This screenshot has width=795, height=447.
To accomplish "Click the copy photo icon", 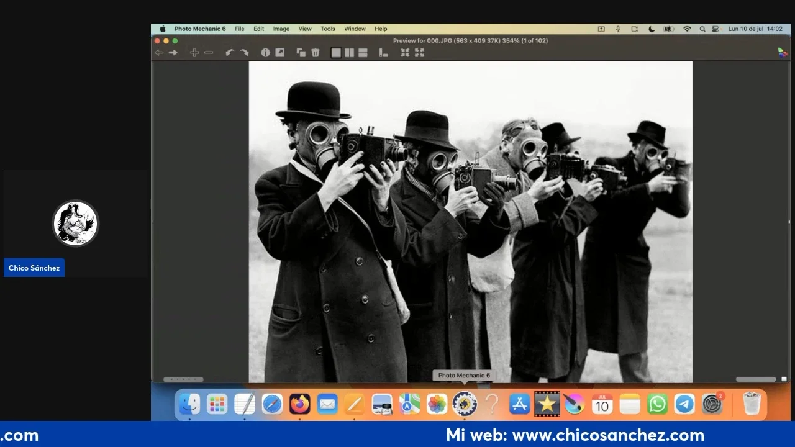I will [x=301, y=53].
